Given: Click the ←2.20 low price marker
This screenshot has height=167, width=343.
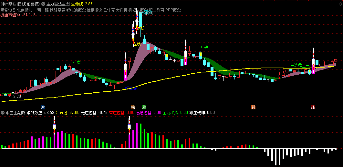Looking at the screenshot, I should [x=15, y=96].
